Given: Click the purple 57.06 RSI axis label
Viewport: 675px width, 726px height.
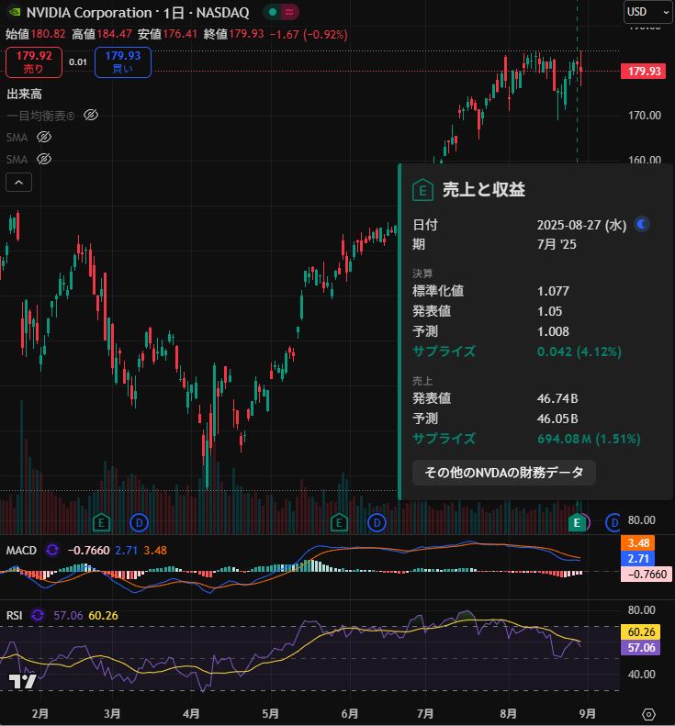Looking at the screenshot, I should [641, 648].
